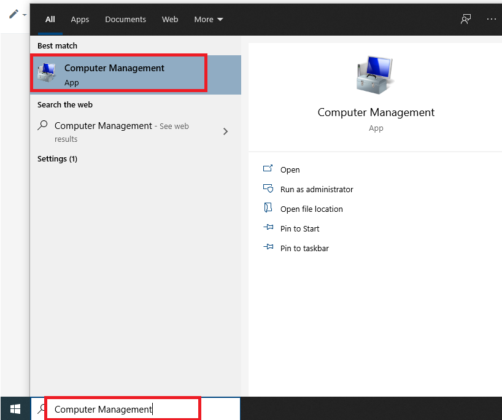Viewport: 502px width, 420px height.
Task: Click the pin icon beside Pin to Start
Action: 268,227
